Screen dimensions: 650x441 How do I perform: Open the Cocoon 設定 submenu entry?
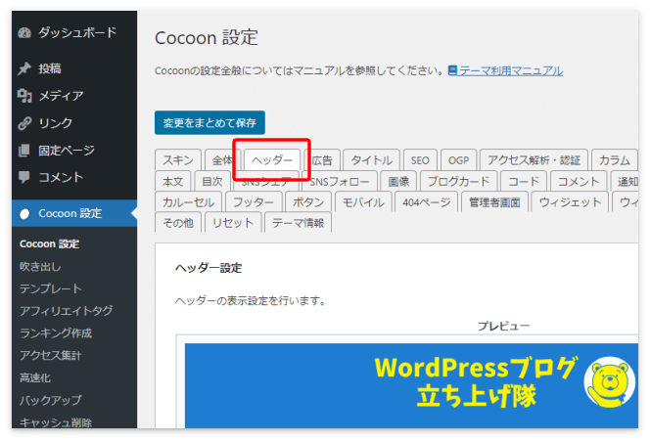click(x=49, y=243)
